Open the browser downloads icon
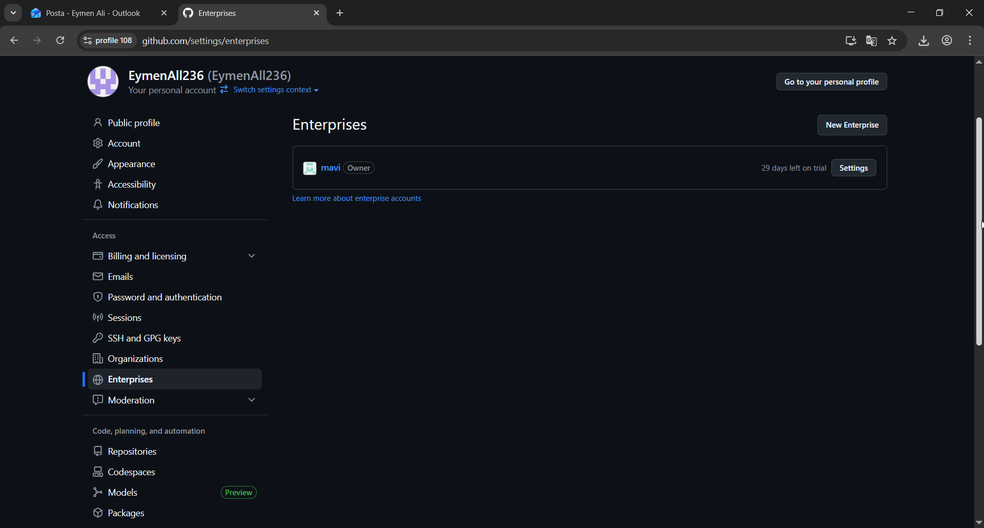This screenshot has height=528, width=984. click(924, 40)
